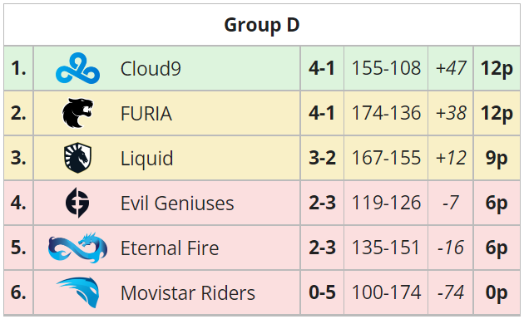Open the Liquid team link
524x319 pixels.
click(146, 158)
